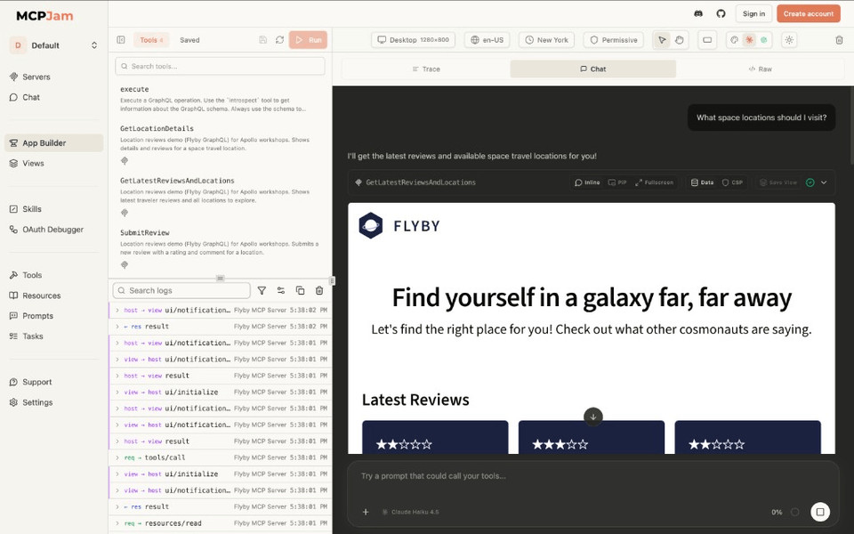This screenshot has width=854, height=534.
Task: Copy logs using the copy icon
Action: 300,291
